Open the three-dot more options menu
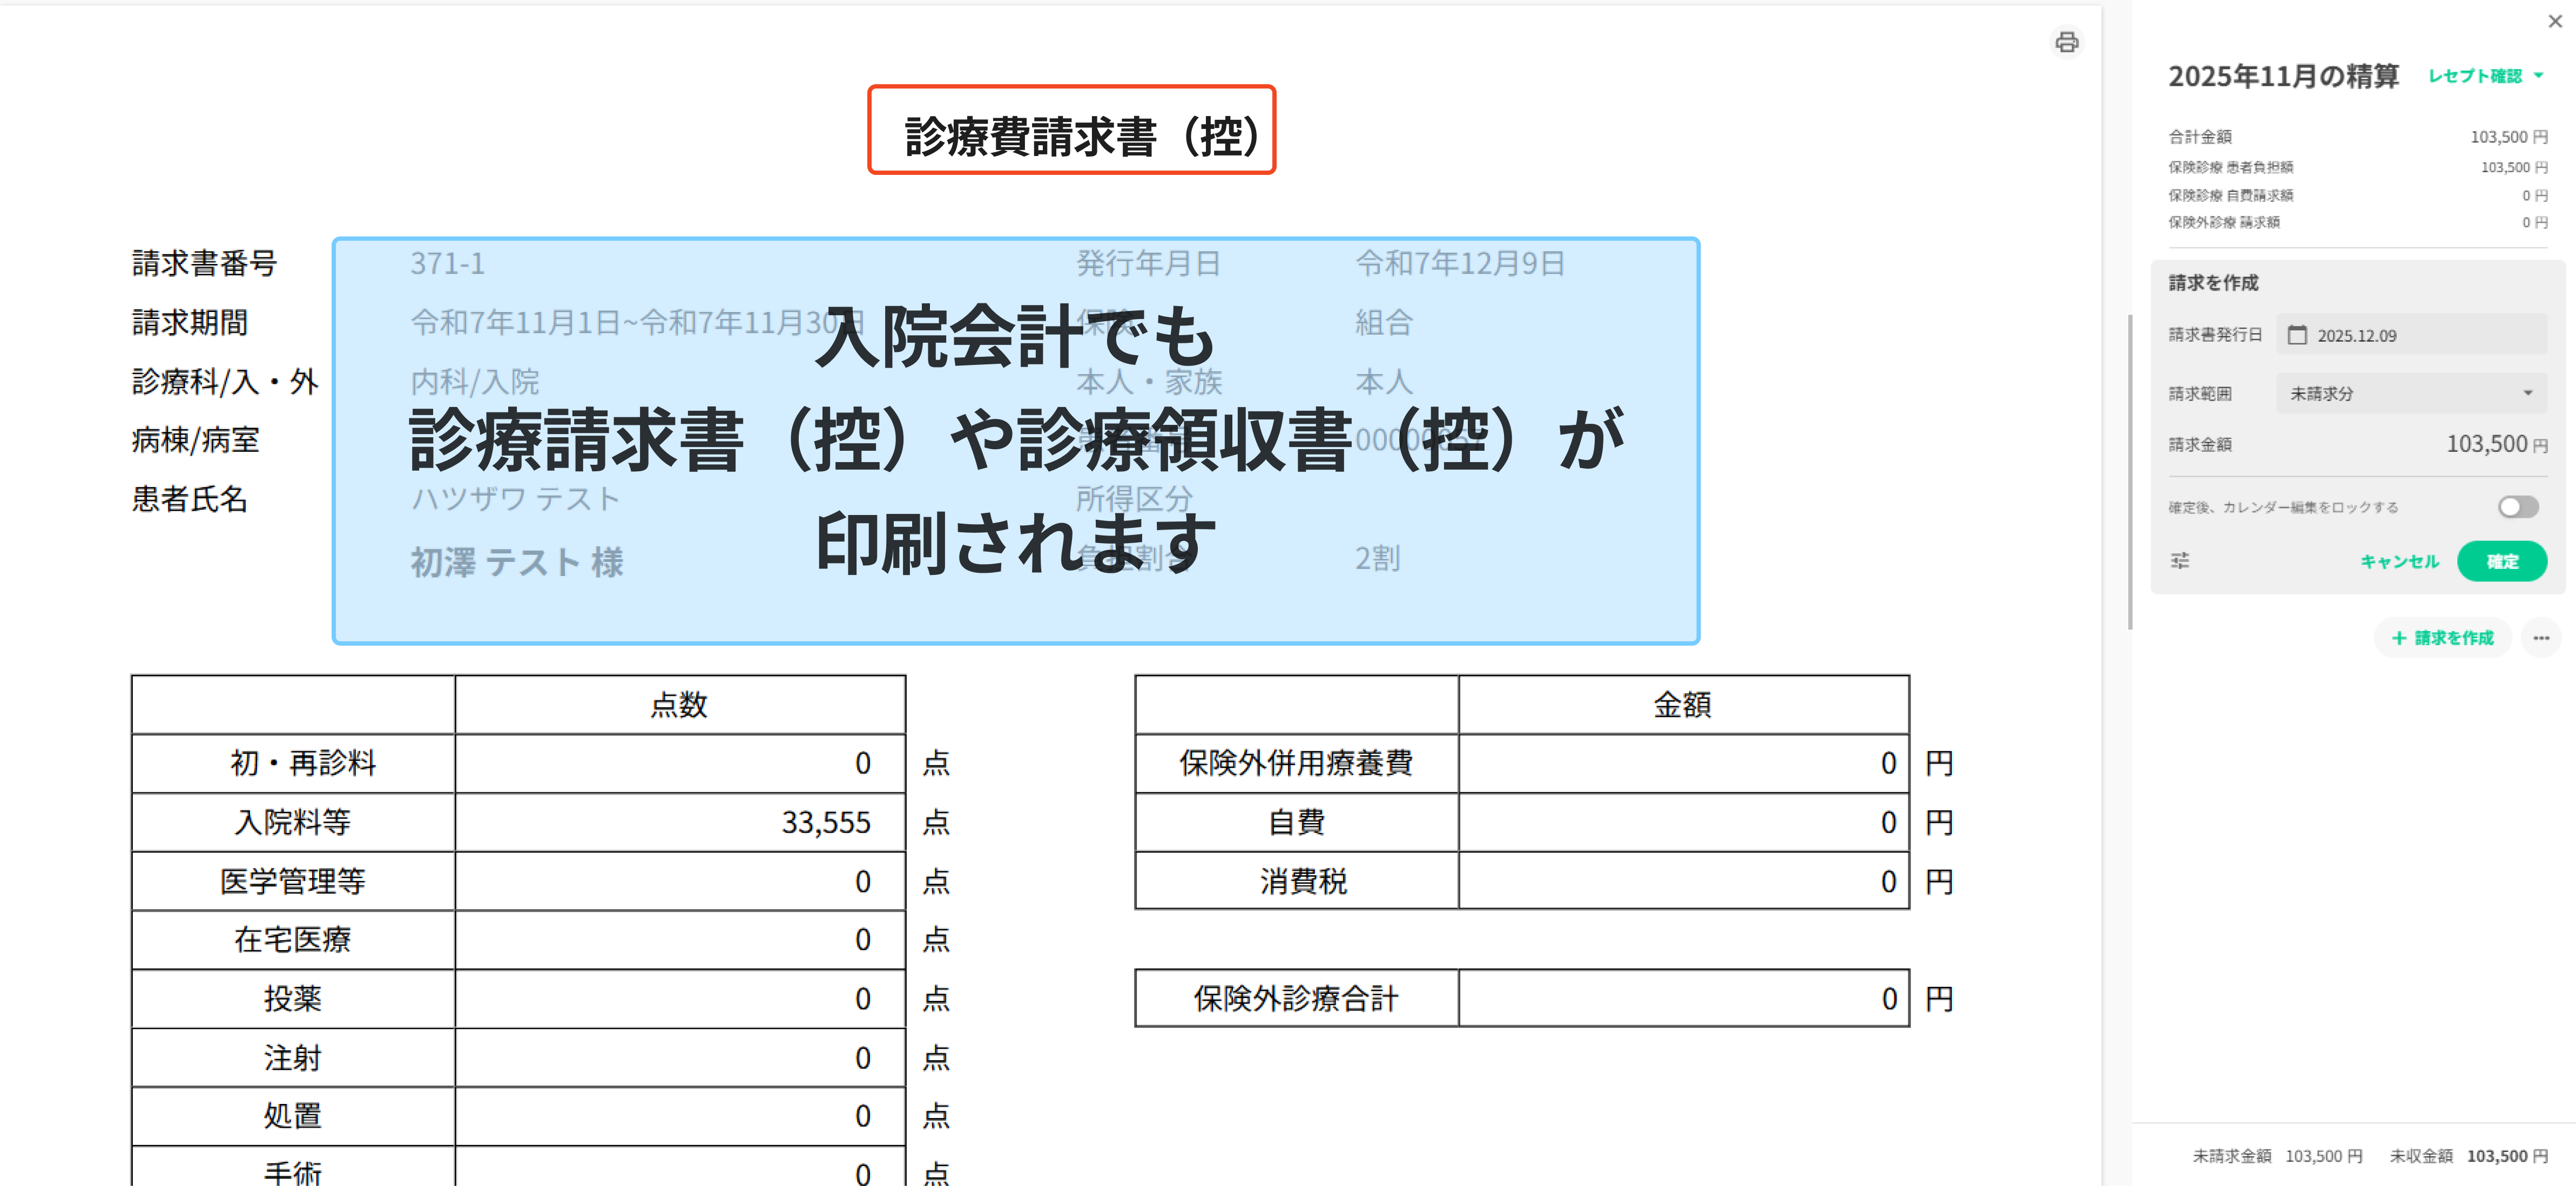 tap(2541, 638)
